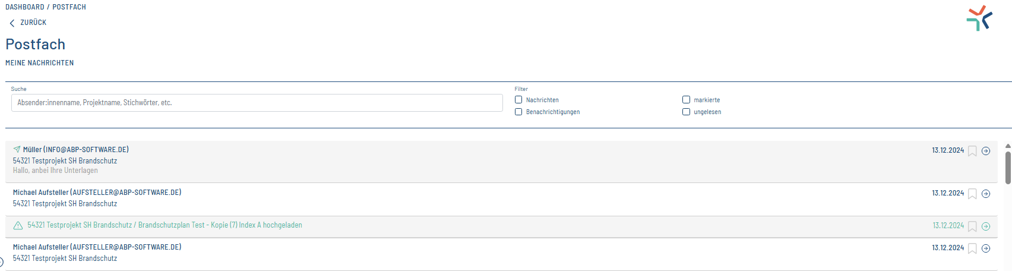This screenshot has height=271, width=1012.
Task: Click the warning triangle notification icon
Action: click(x=18, y=225)
